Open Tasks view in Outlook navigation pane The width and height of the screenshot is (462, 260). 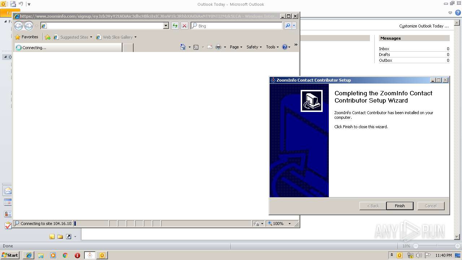pos(8,225)
